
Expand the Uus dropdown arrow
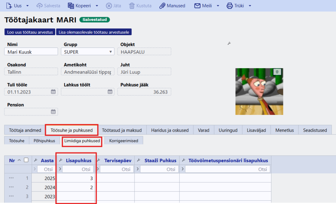[28, 6]
